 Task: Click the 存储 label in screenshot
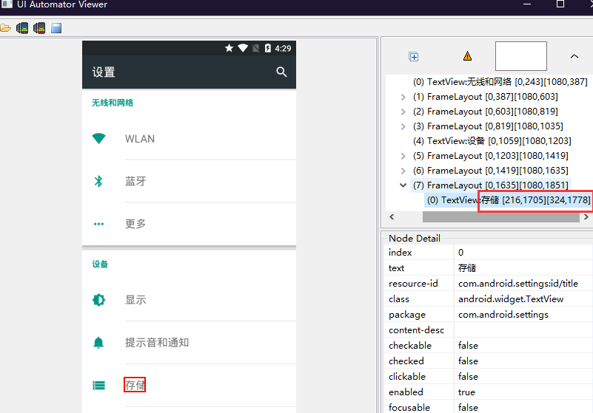pyautogui.click(x=135, y=385)
